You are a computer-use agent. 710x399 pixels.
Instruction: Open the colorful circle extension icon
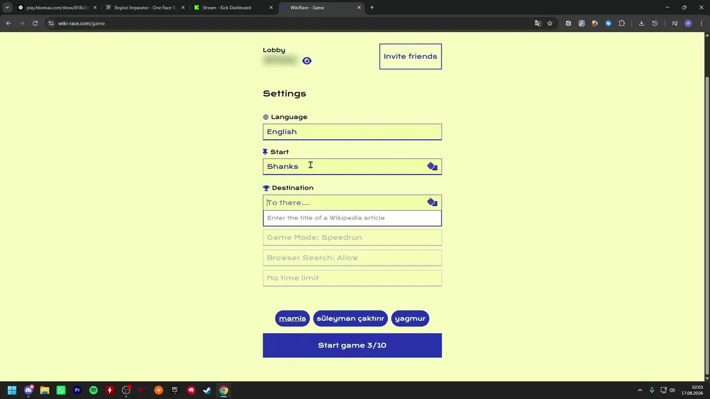click(595, 23)
